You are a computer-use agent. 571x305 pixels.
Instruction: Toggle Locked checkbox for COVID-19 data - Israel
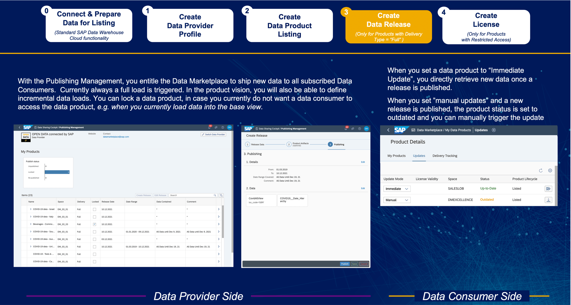(95, 210)
